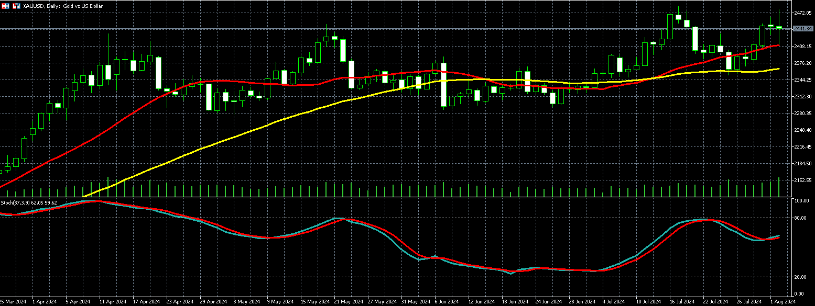Viewport: 815px width, 306px height.
Task: Click the 2216.45 price scale value
Action: [x=803, y=146]
